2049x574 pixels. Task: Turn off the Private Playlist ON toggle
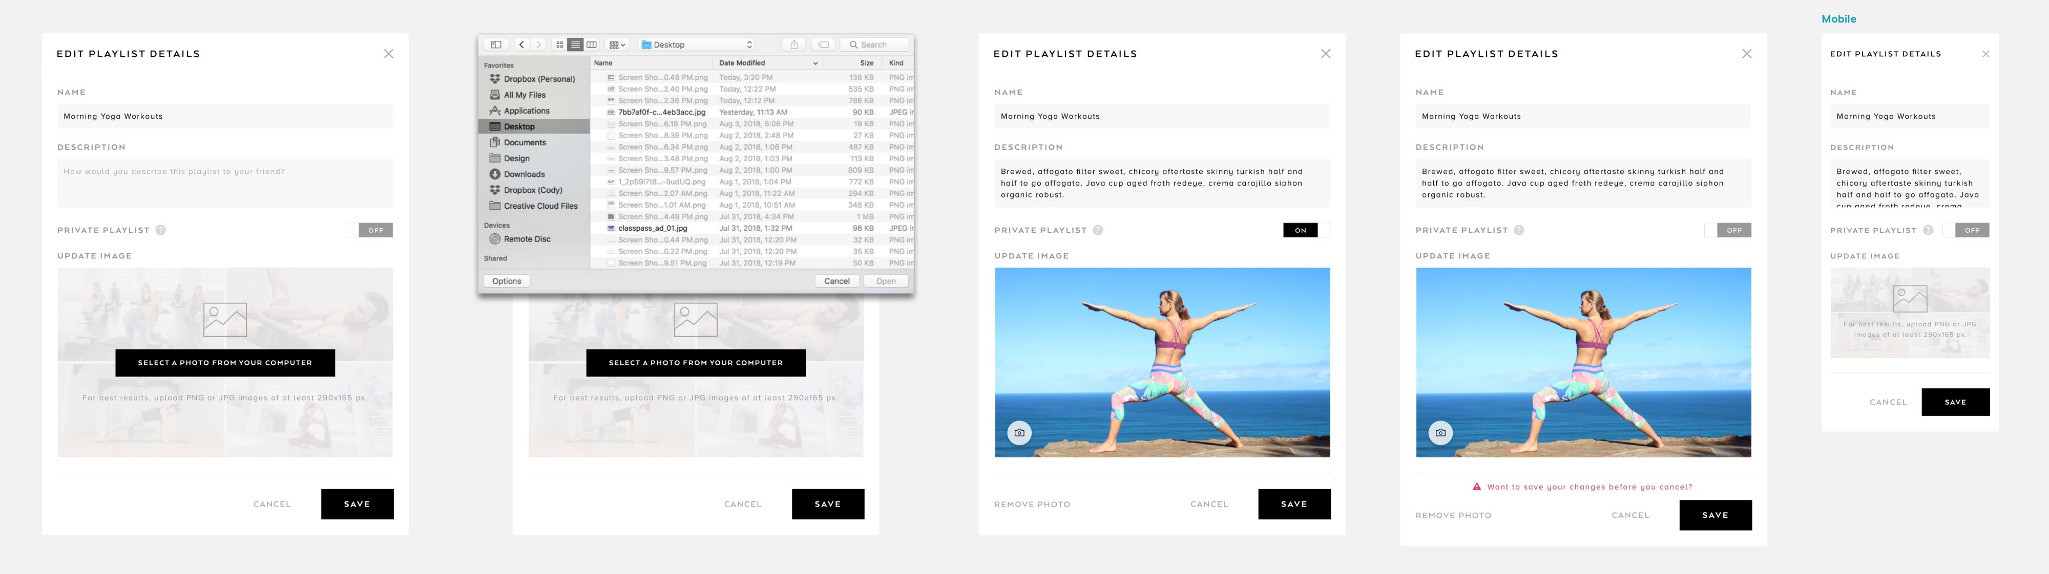1306,230
